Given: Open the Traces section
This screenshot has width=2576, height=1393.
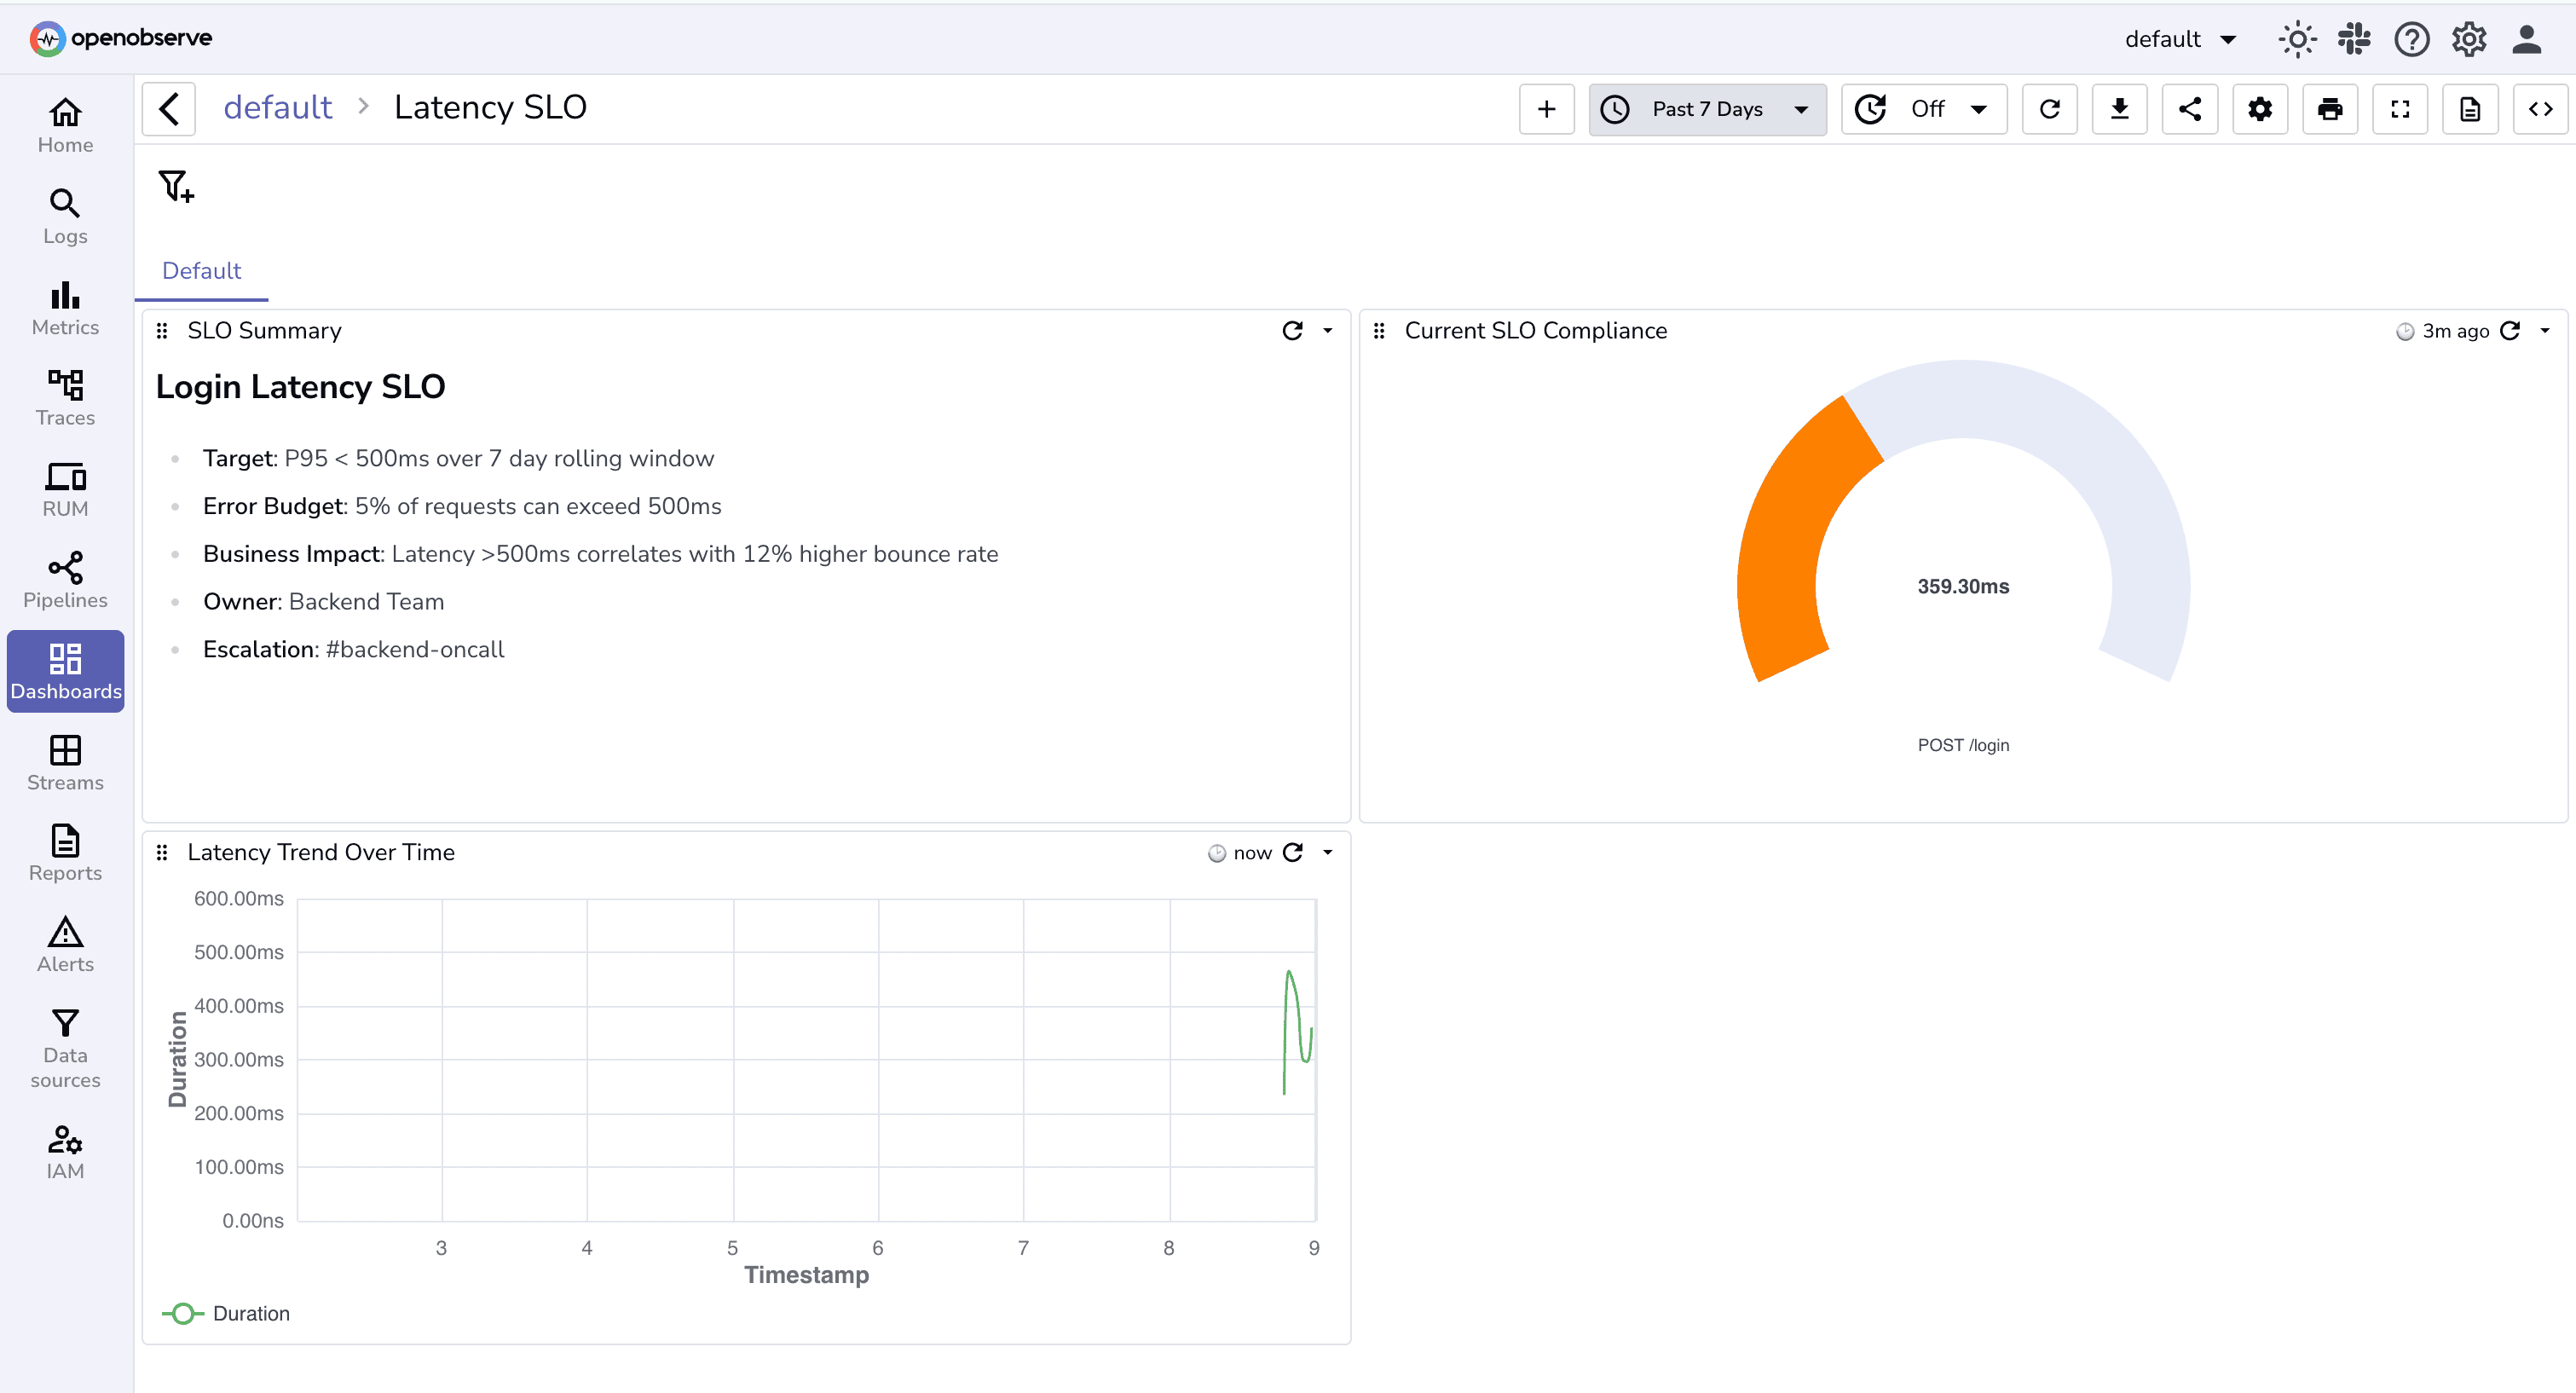Looking at the screenshot, I should 64,398.
